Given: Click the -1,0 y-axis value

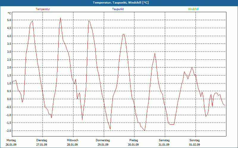Looking at the screenshot, I should (x=8, y=115).
